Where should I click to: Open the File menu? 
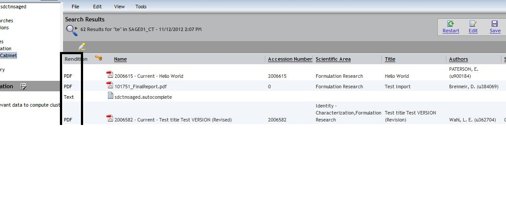[x=75, y=7]
